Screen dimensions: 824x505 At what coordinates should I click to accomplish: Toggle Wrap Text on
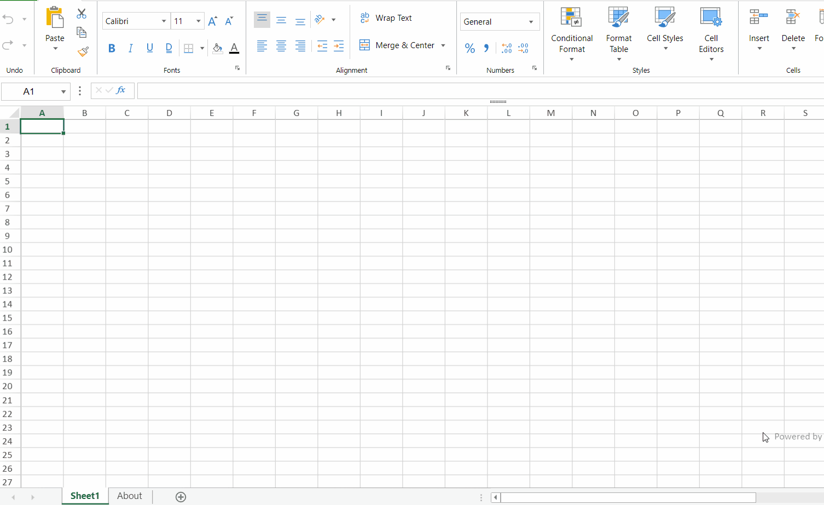point(386,18)
